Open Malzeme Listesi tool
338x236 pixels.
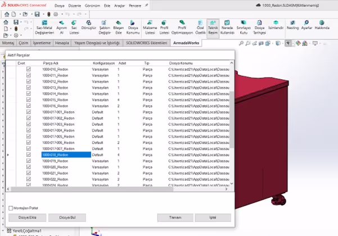tap(150, 28)
